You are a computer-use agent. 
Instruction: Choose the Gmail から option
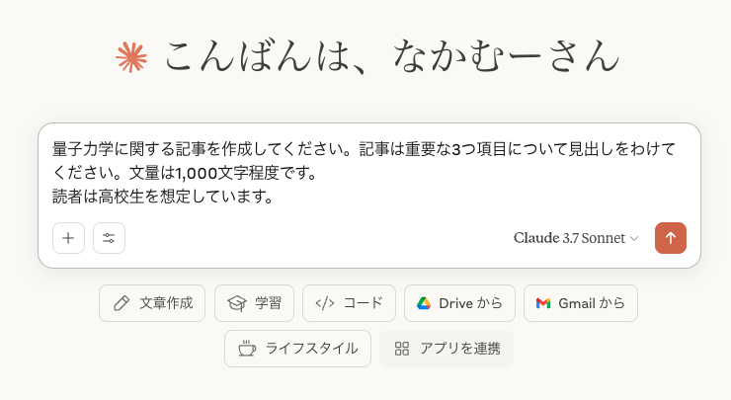(x=581, y=303)
